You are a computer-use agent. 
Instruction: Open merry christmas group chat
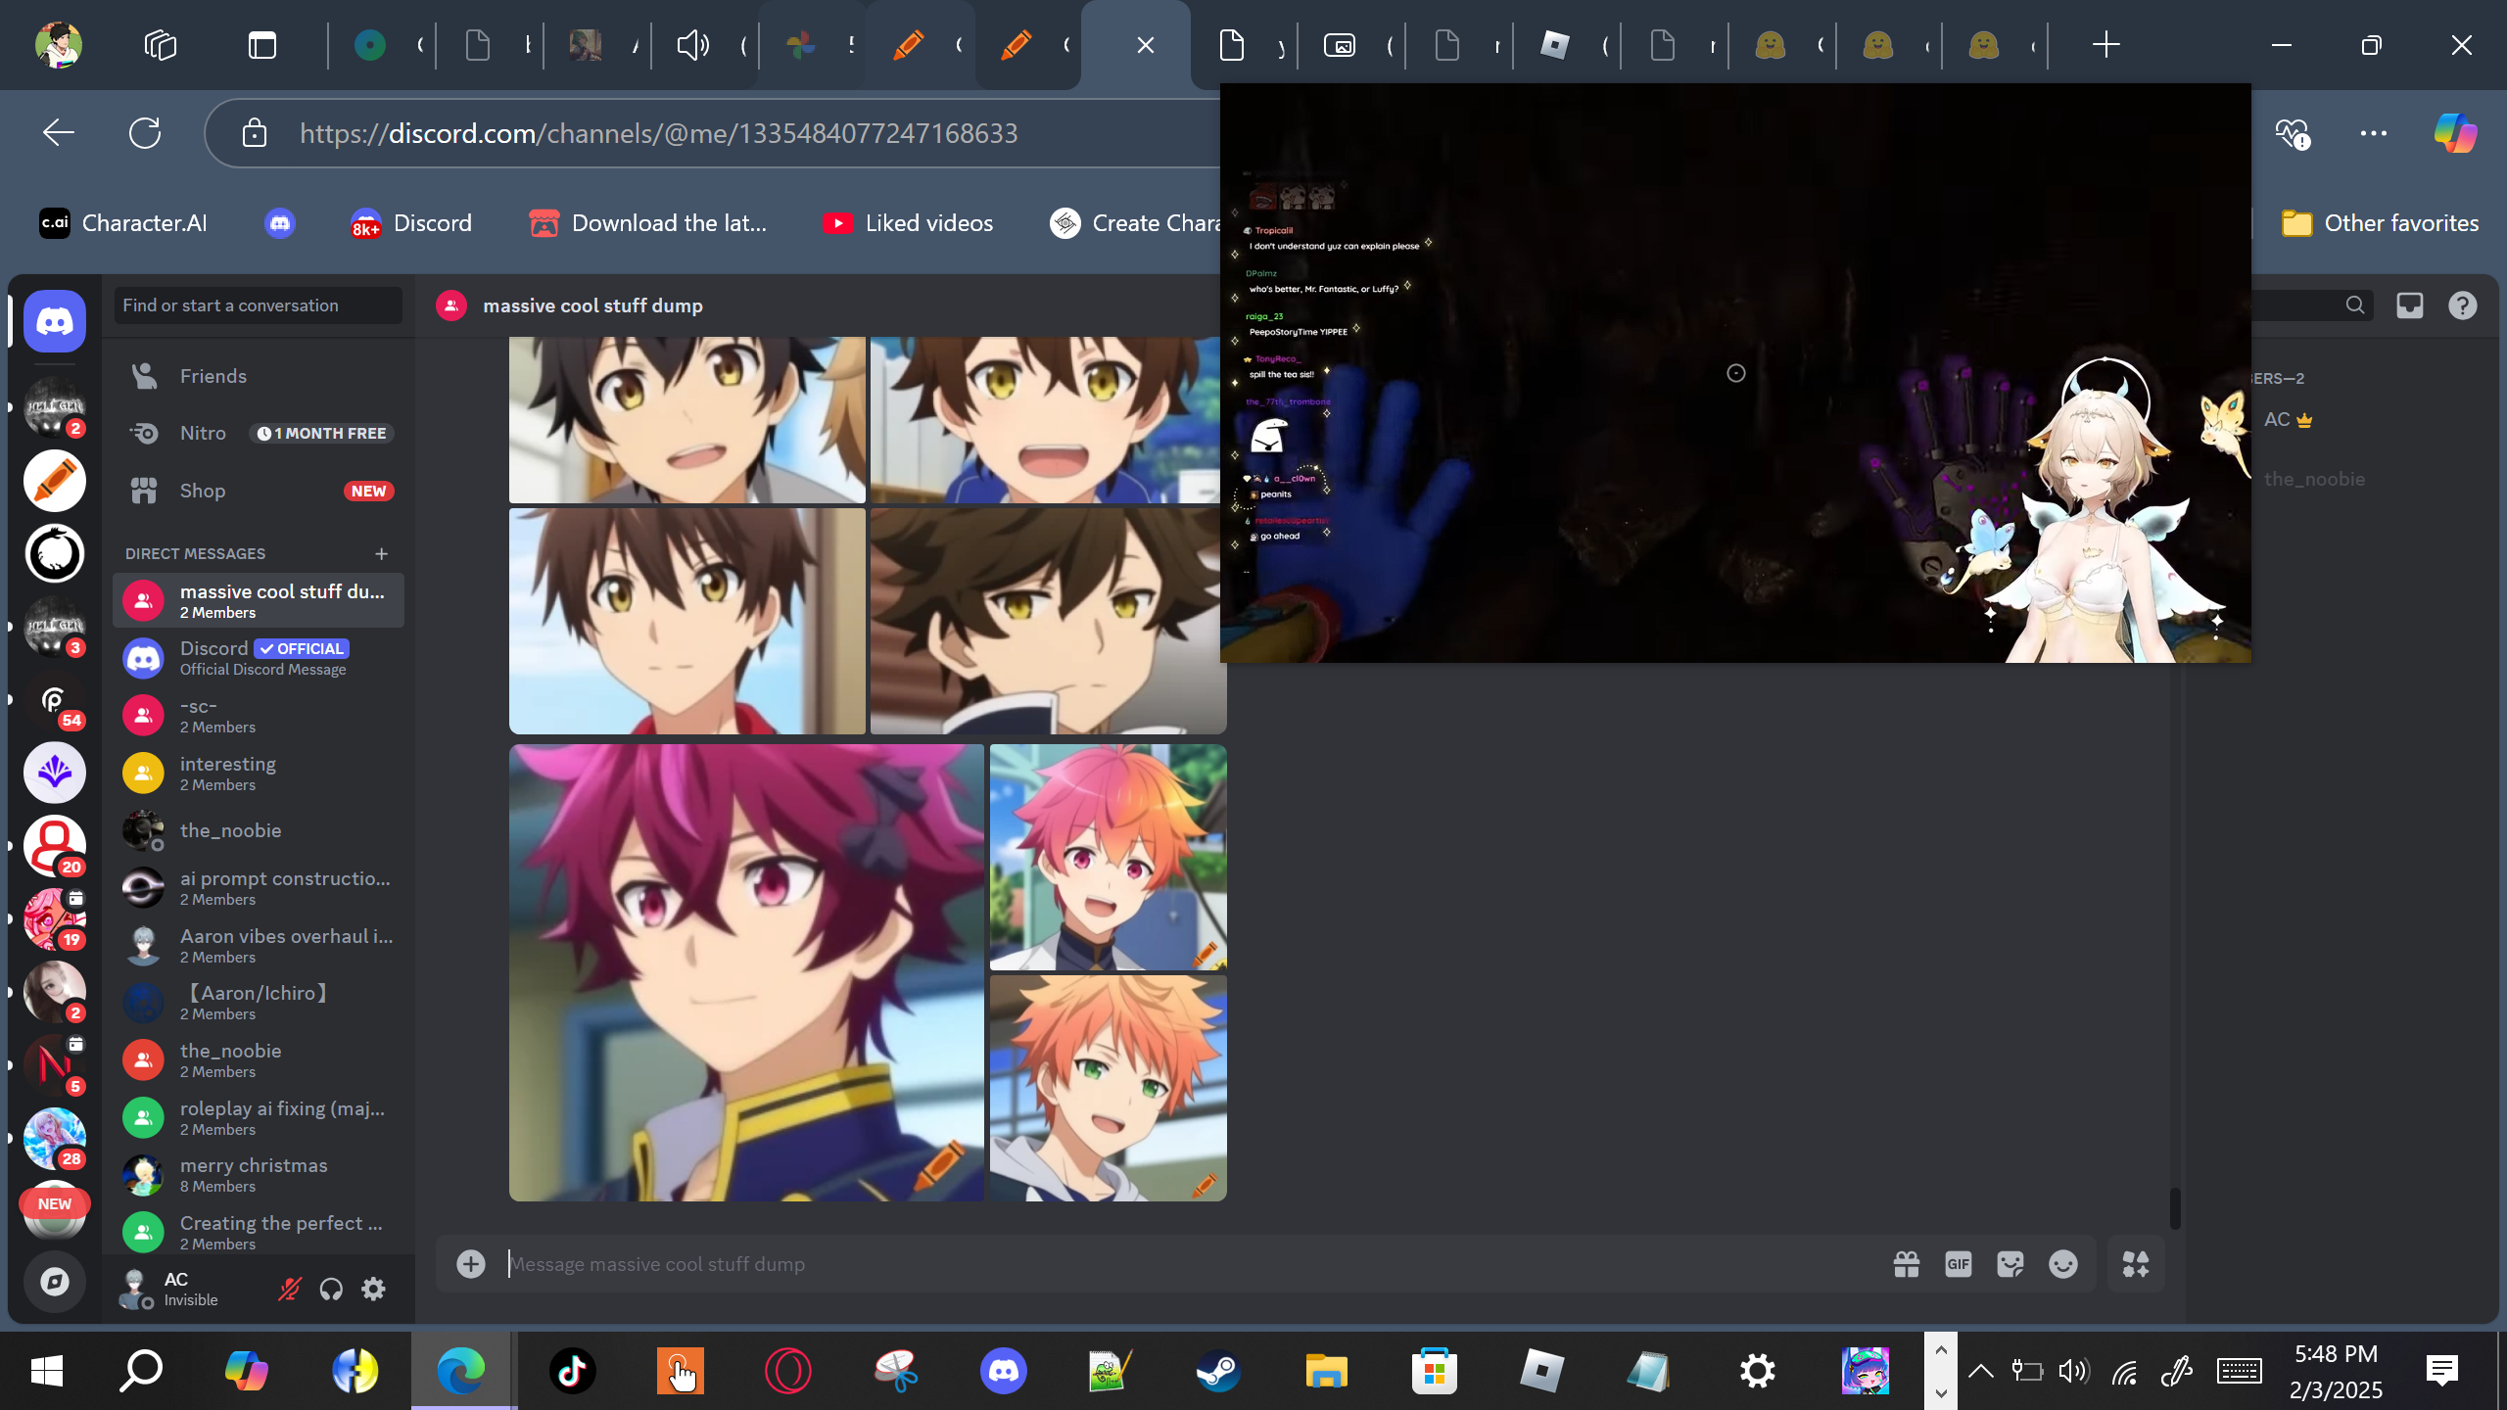(x=259, y=1175)
